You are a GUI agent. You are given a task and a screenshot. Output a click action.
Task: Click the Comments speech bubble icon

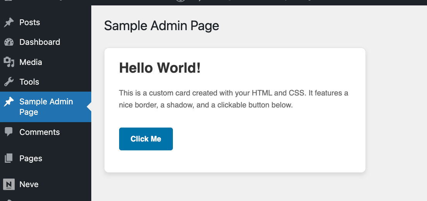[x=9, y=132]
